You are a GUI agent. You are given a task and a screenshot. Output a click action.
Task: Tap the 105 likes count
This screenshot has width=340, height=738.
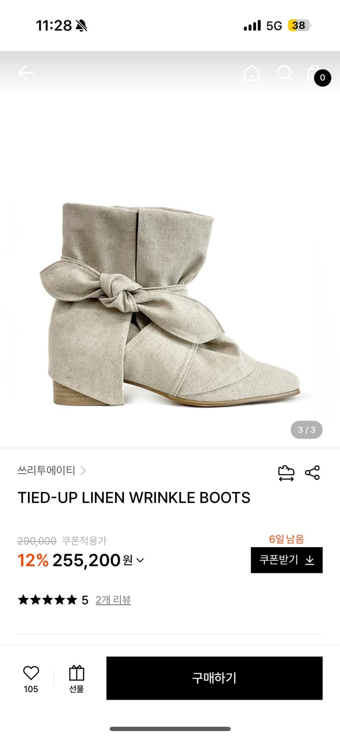tap(31, 689)
